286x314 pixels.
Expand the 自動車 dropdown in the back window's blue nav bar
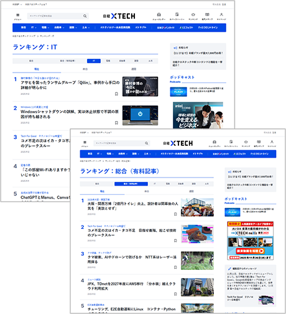[59, 27]
